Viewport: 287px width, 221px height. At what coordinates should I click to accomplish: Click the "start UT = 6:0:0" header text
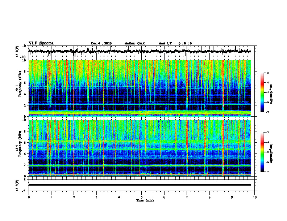pyautogui.click(x=175, y=43)
